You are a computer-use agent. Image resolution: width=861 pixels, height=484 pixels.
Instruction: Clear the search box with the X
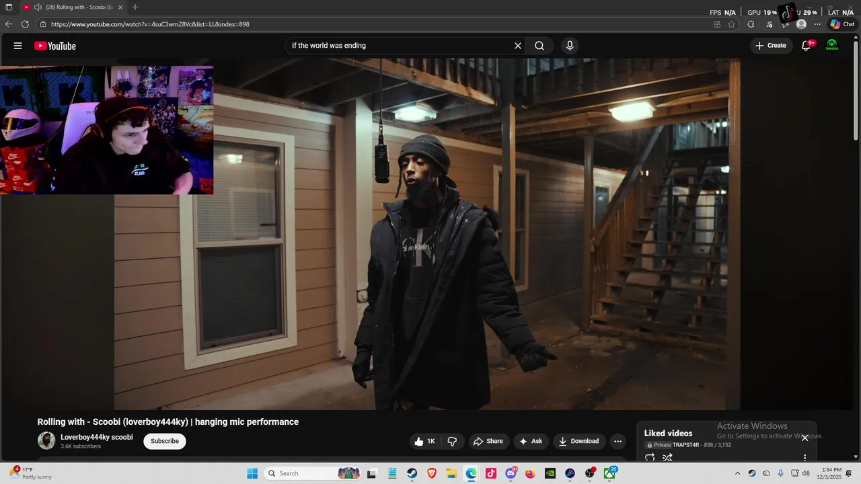pos(518,46)
